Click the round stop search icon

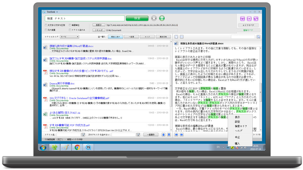tap(154, 19)
